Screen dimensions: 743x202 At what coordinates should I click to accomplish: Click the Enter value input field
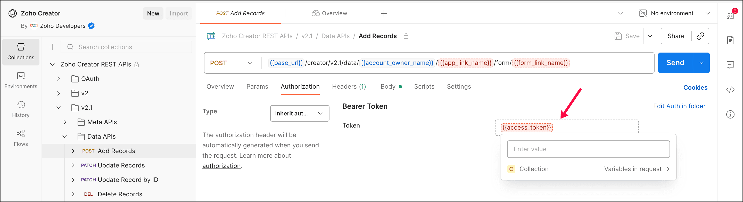(588, 149)
